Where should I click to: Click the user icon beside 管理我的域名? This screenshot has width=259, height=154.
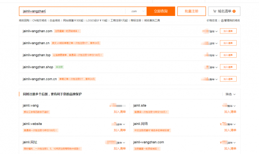click(222, 20)
